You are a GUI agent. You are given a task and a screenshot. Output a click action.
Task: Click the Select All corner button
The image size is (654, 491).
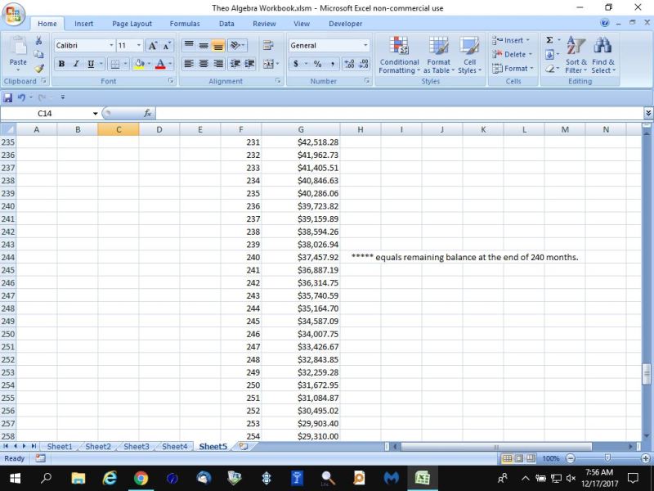click(x=8, y=129)
